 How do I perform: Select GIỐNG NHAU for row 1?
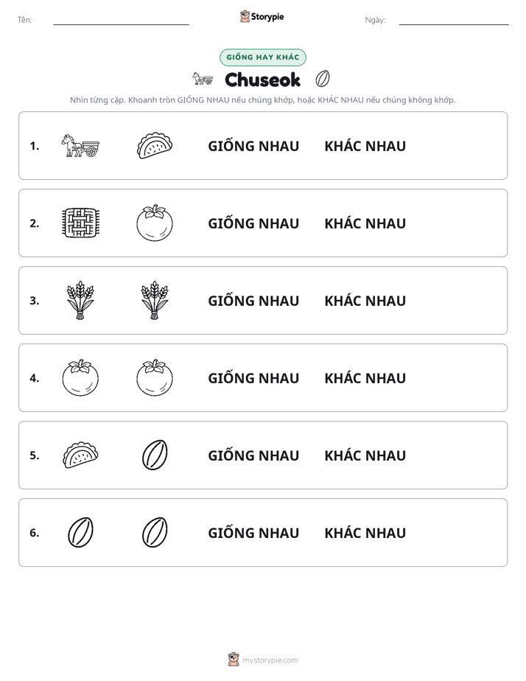point(253,145)
